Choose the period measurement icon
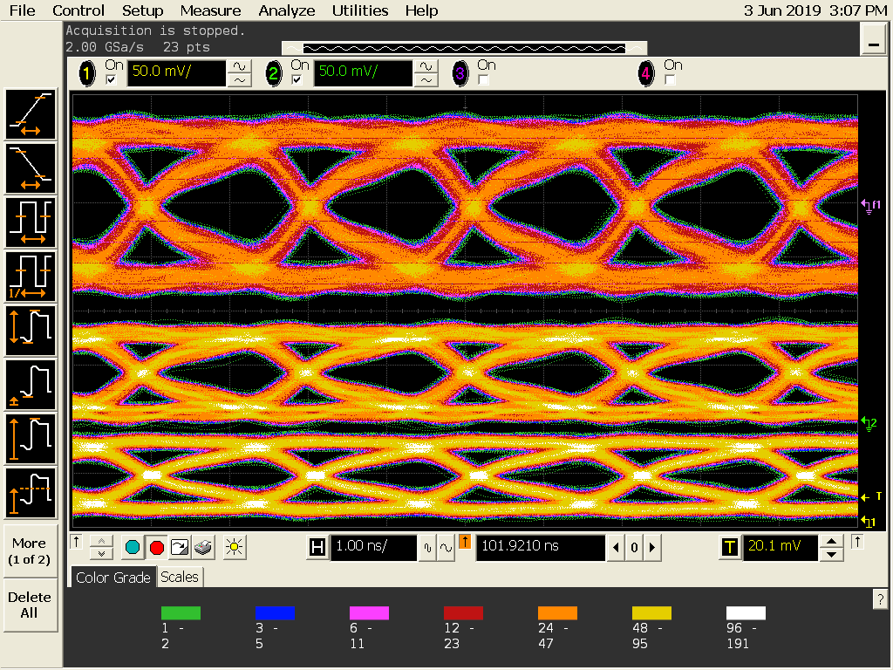The image size is (893, 670). point(31,222)
